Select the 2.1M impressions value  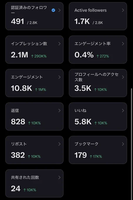click(x=19, y=55)
